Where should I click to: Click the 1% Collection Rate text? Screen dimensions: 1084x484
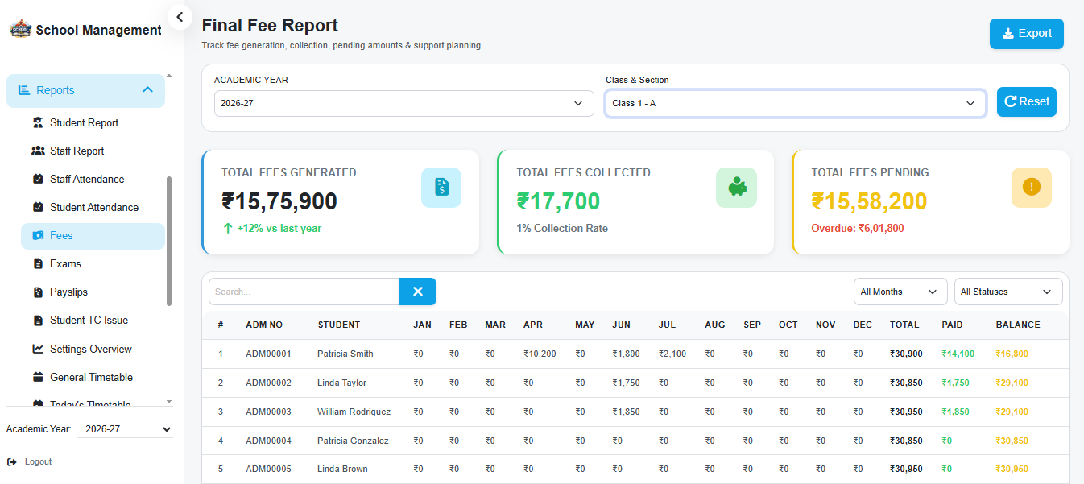[562, 228]
